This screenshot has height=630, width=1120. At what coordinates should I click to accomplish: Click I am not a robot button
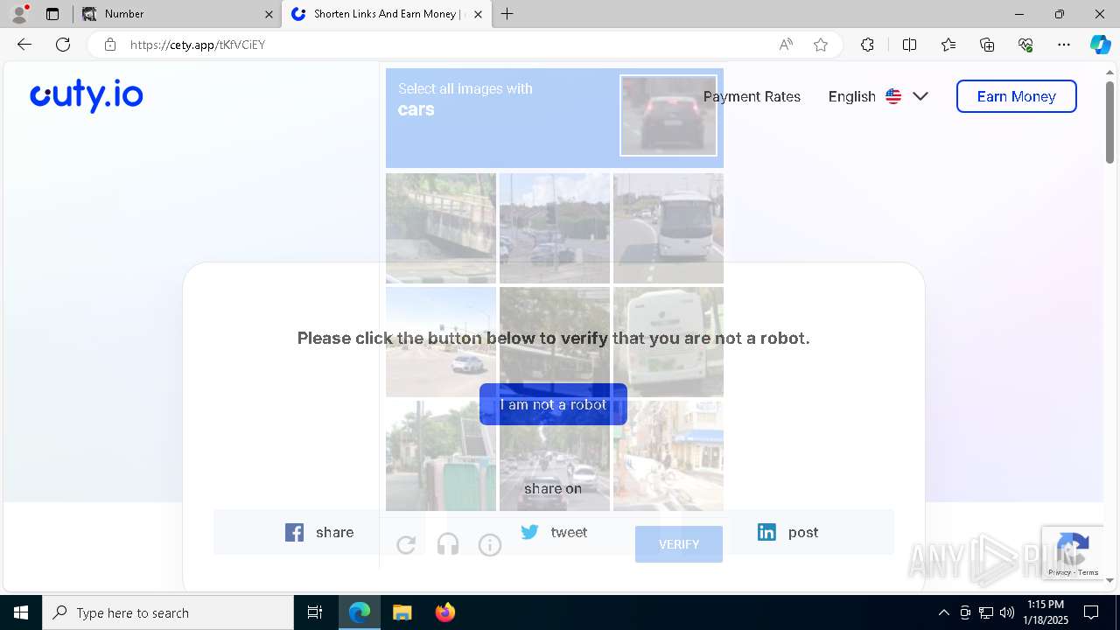pyautogui.click(x=553, y=404)
